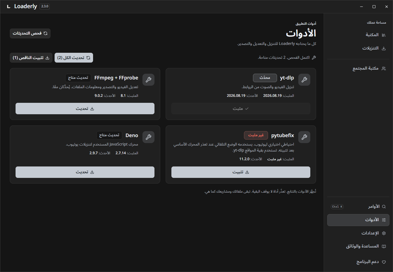The image size is (393, 272).
Task: Open الإعدادات in the sidebar
Action: pyautogui.click(x=358, y=233)
